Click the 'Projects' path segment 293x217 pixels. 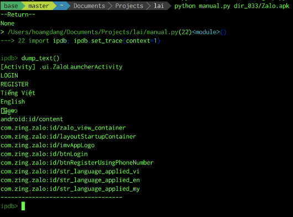pos(129,6)
